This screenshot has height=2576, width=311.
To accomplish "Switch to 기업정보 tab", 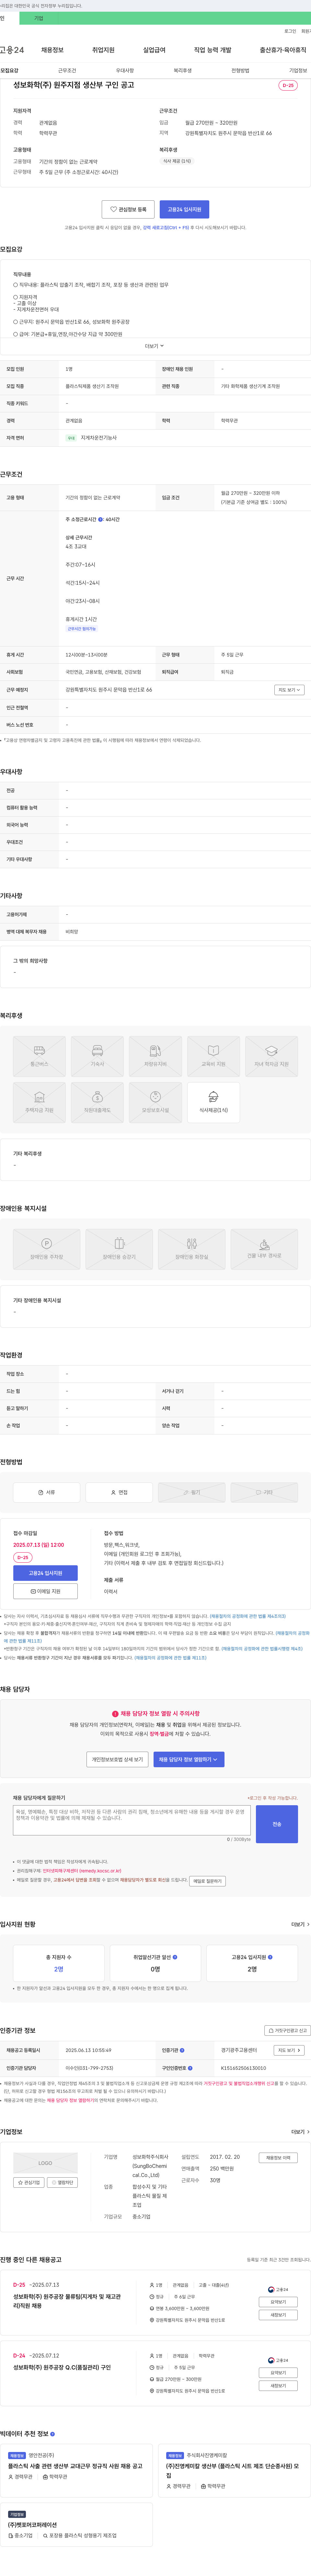I will 298,71.
